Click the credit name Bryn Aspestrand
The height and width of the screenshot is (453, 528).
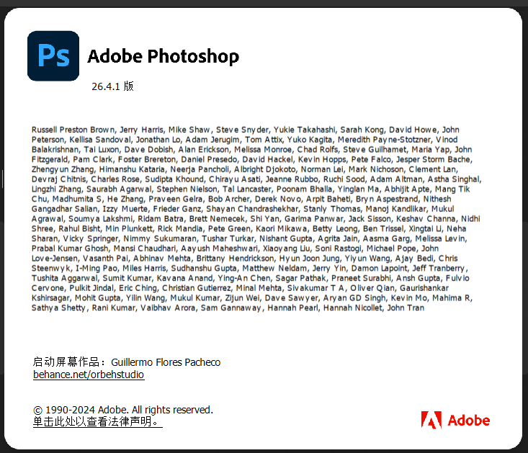click(x=387, y=199)
